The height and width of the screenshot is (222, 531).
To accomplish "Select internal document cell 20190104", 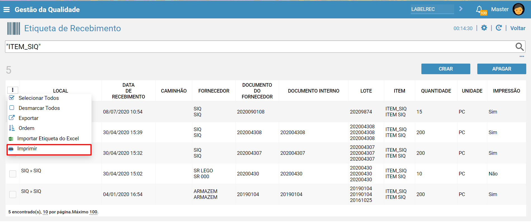I will [291, 194].
